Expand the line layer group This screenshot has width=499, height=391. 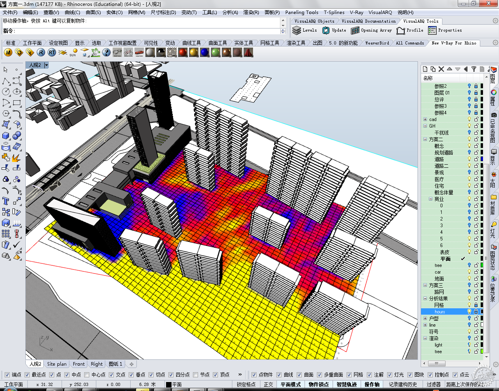pos(425,325)
